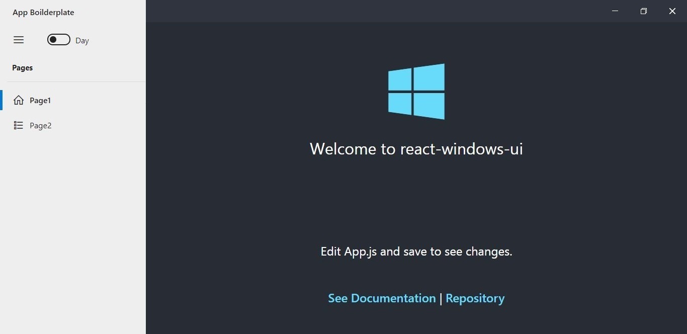Viewport: 687px width, 334px height.
Task: Click the 'Welcome to react-windows-ui' heading
Action: click(x=416, y=149)
